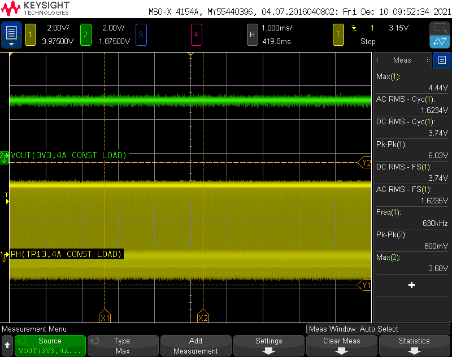The image size is (452, 357).
Task: Click the Keysight Technologies logo
Action: click(35, 8)
